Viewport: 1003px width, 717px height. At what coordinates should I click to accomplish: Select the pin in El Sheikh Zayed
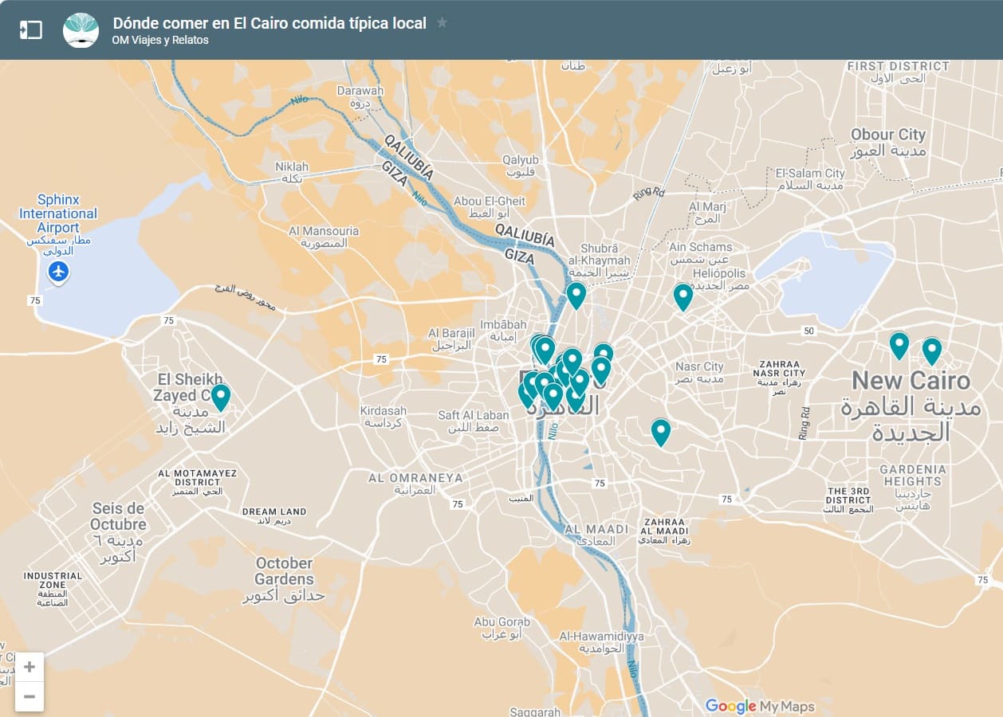(221, 397)
